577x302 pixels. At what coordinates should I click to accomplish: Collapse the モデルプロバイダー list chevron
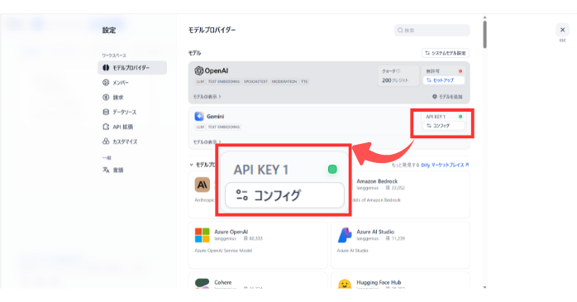191,165
